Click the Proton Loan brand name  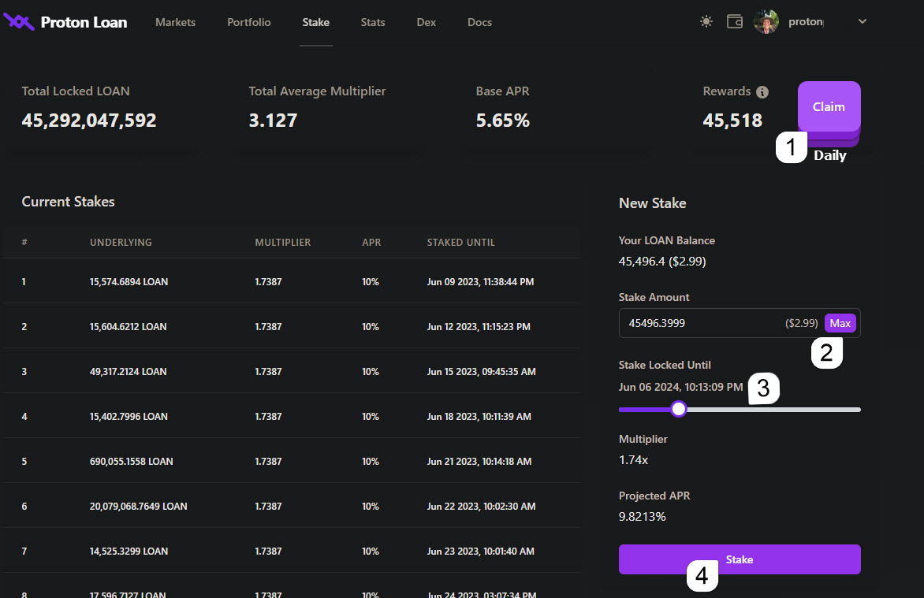point(84,22)
